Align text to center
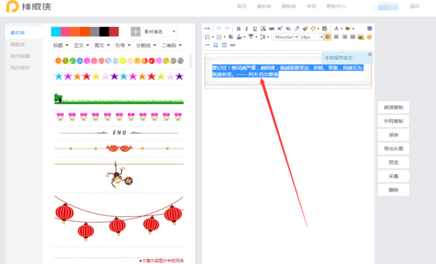436x264 pixels. [x=336, y=37]
